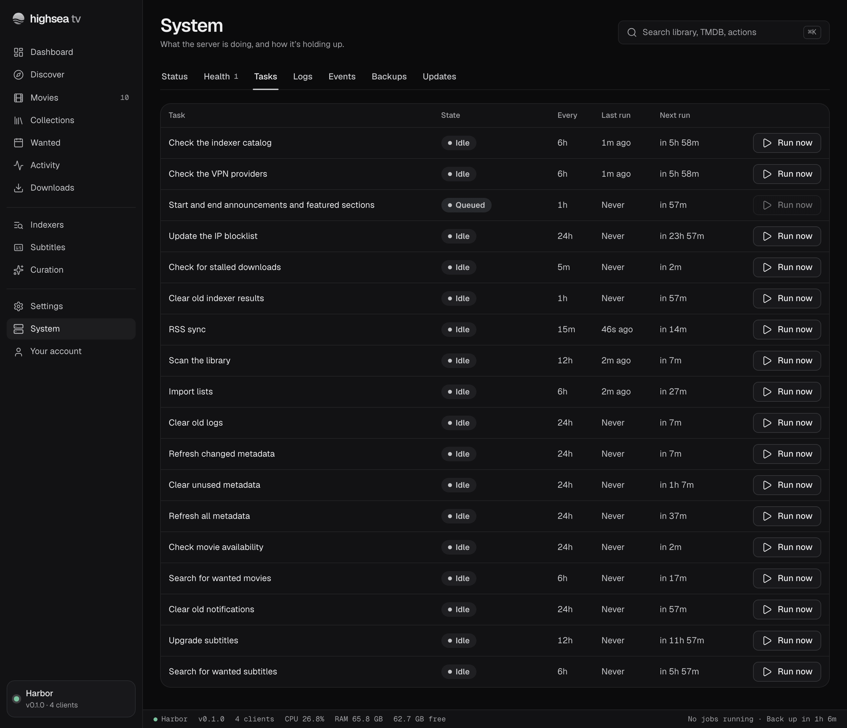Image resolution: width=847 pixels, height=728 pixels.
Task: Click the Queued state badge
Action: tap(466, 205)
